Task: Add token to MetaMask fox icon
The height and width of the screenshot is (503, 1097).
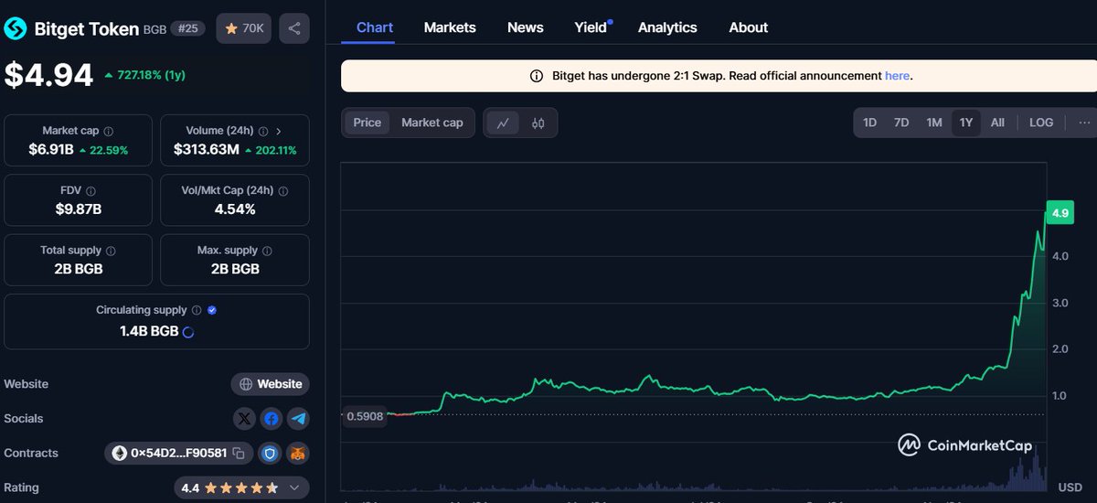Action: pos(298,453)
